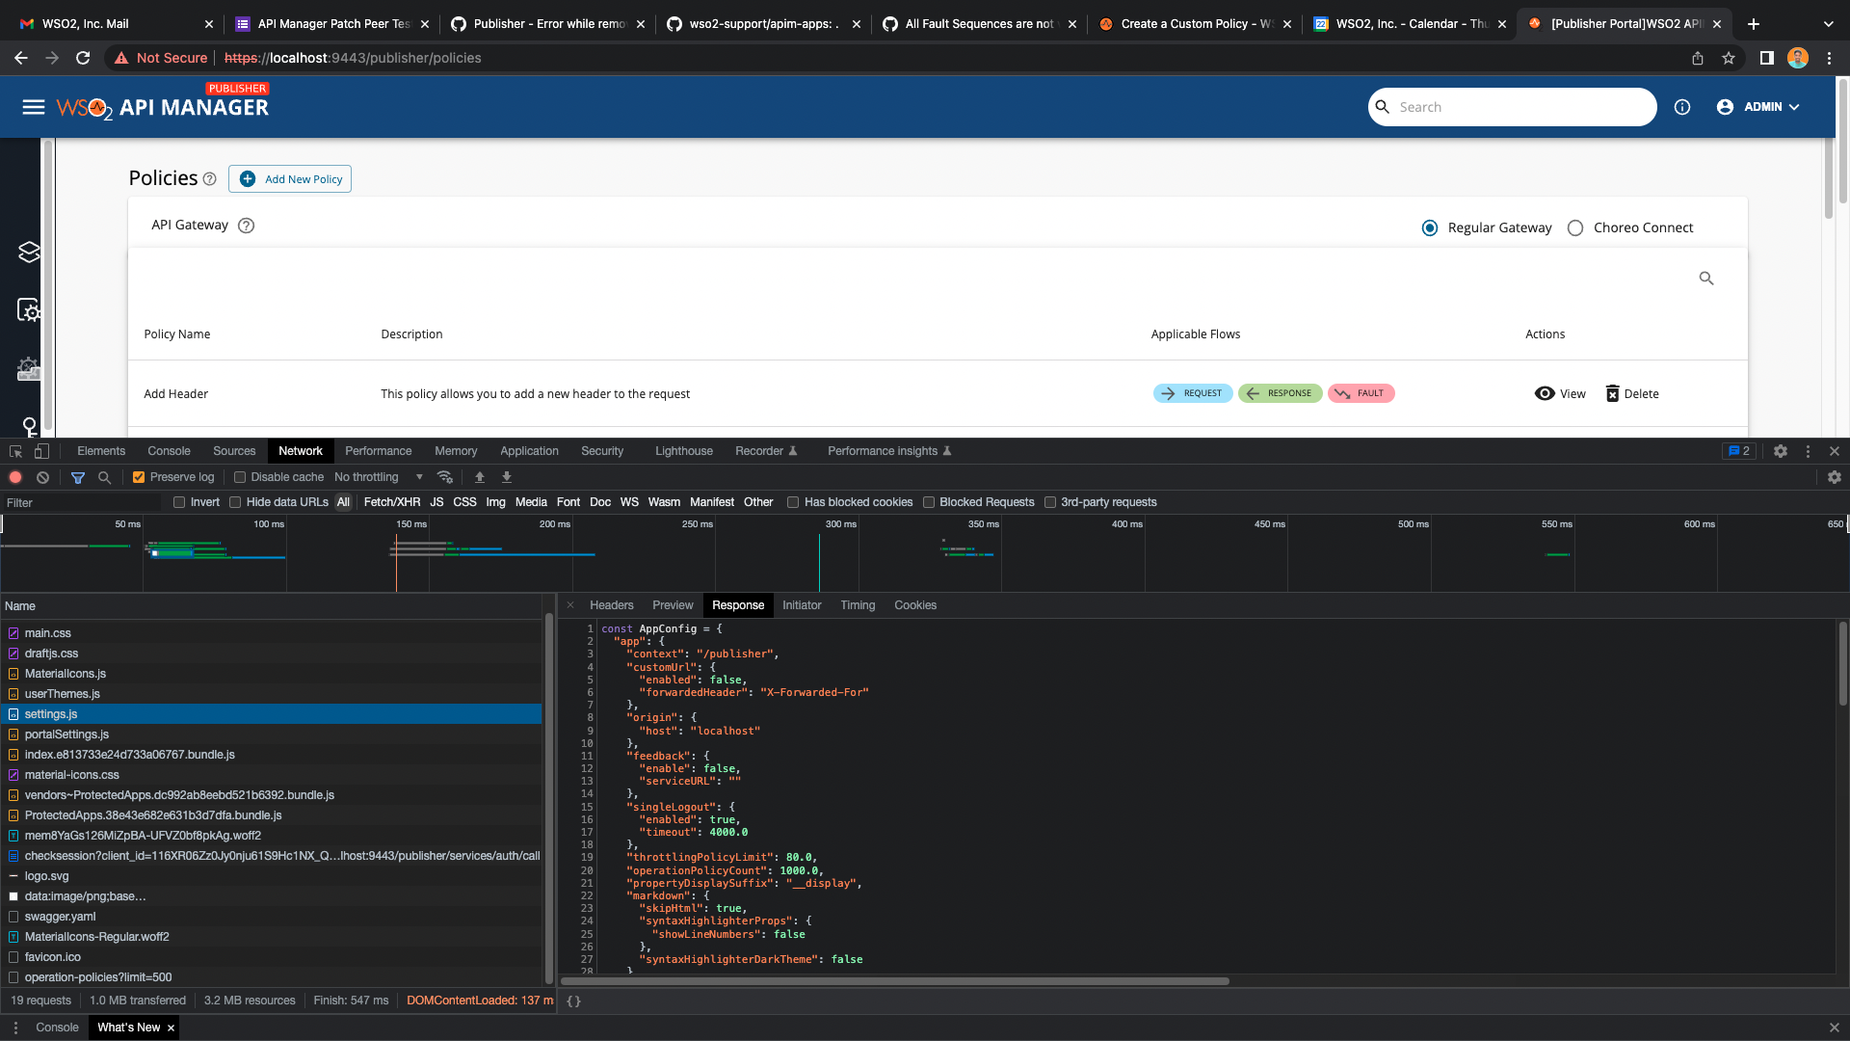Open the Preview tab of the response

(673, 604)
